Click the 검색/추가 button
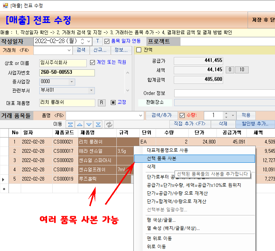275x251 pixels. (162, 115)
